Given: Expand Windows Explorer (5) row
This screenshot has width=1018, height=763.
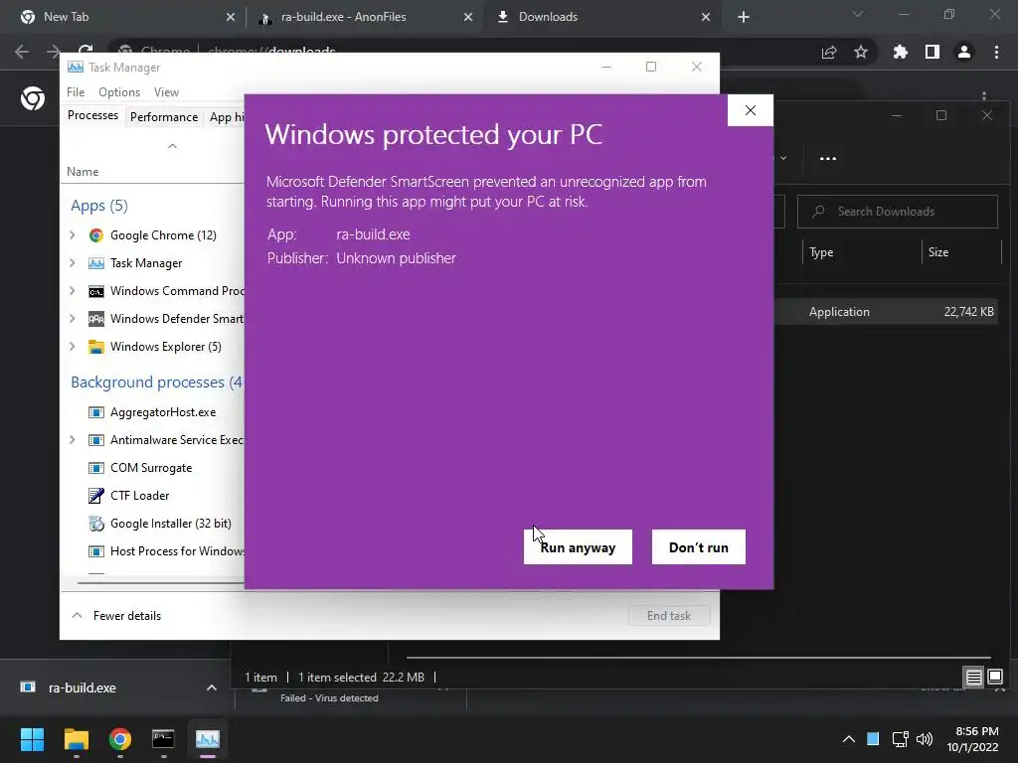Looking at the screenshot, I should point(73,347).
